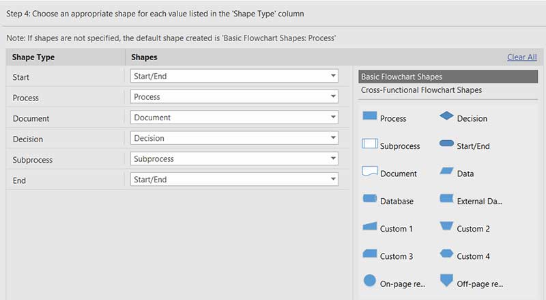Pick the Decision diamond shape icon

[446, 117]
